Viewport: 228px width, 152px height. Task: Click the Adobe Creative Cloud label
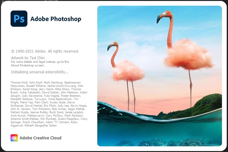[x=40, y=138]
